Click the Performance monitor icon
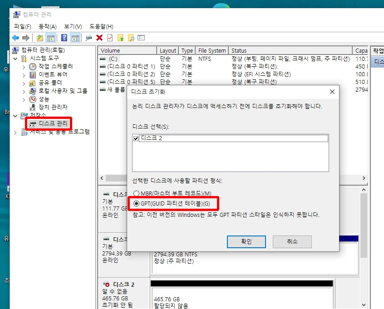The height and width of the screenshot is (309, 384). (33, 99)
